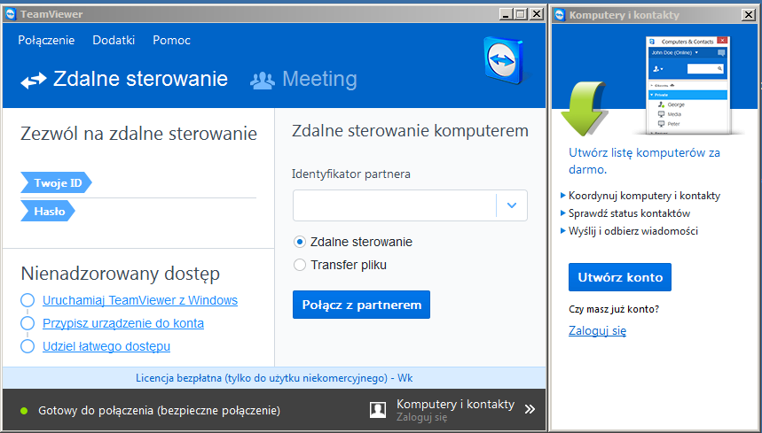
Task: Click the Utwórz konto button
Action: [619, 277]
